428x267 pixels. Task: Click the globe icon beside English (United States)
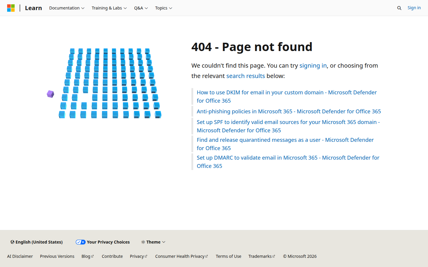pos(12,242)
